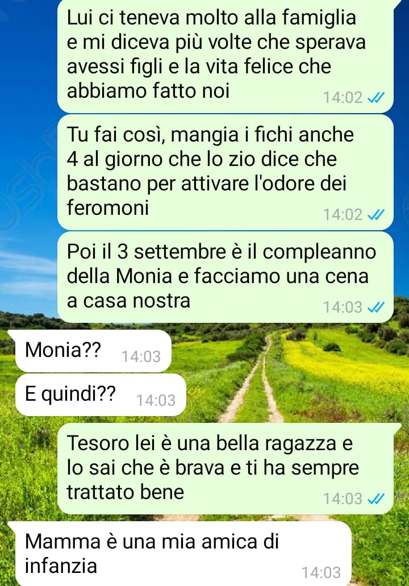Click the word 'feromoni' in the message
The width and height of the screenshot is (409, 586).
[108, 208]
